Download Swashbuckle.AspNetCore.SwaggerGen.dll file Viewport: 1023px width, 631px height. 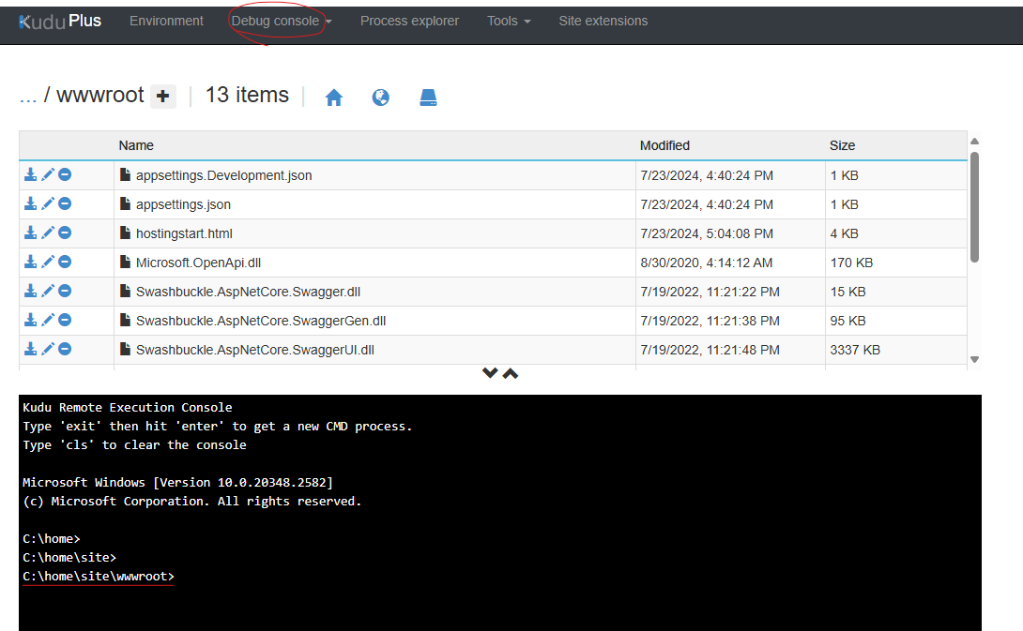pyautogui.click(x=31, y=320)
